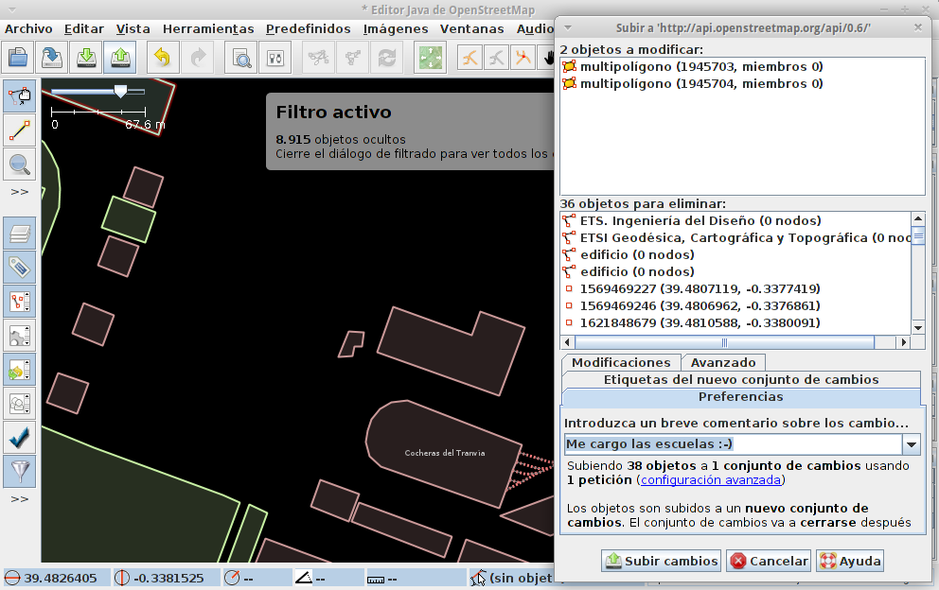Expand the >> below the filter funnel

point(20,498)
